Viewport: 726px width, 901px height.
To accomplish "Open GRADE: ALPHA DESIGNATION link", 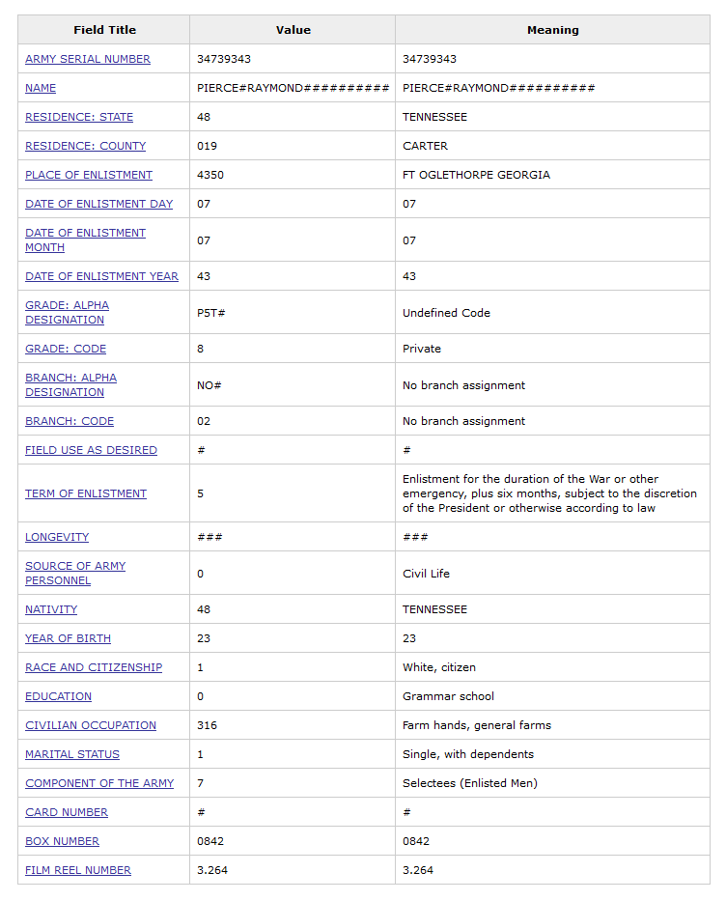I will [x=67, y=305].
